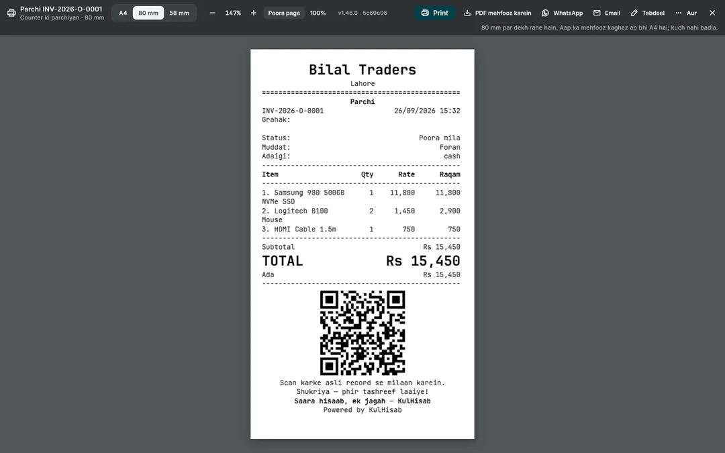
Task: Send the receipt by Email
Action: coord(607,13)
